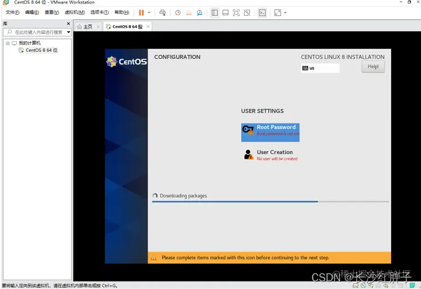This screenshot has width=421, height=289.
Task: Open the library search filter dropdown
Action: pos(69,32)
